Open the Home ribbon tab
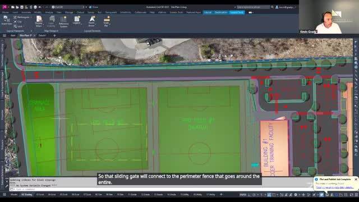 tap(5, 12)
